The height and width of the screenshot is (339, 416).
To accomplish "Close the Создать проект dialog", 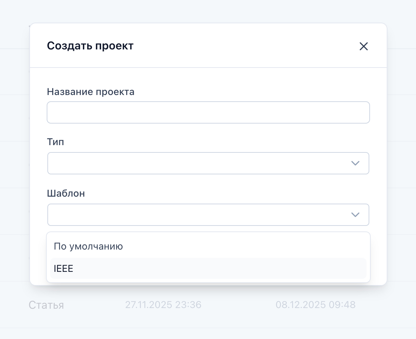I will click(x=363, y=46).
